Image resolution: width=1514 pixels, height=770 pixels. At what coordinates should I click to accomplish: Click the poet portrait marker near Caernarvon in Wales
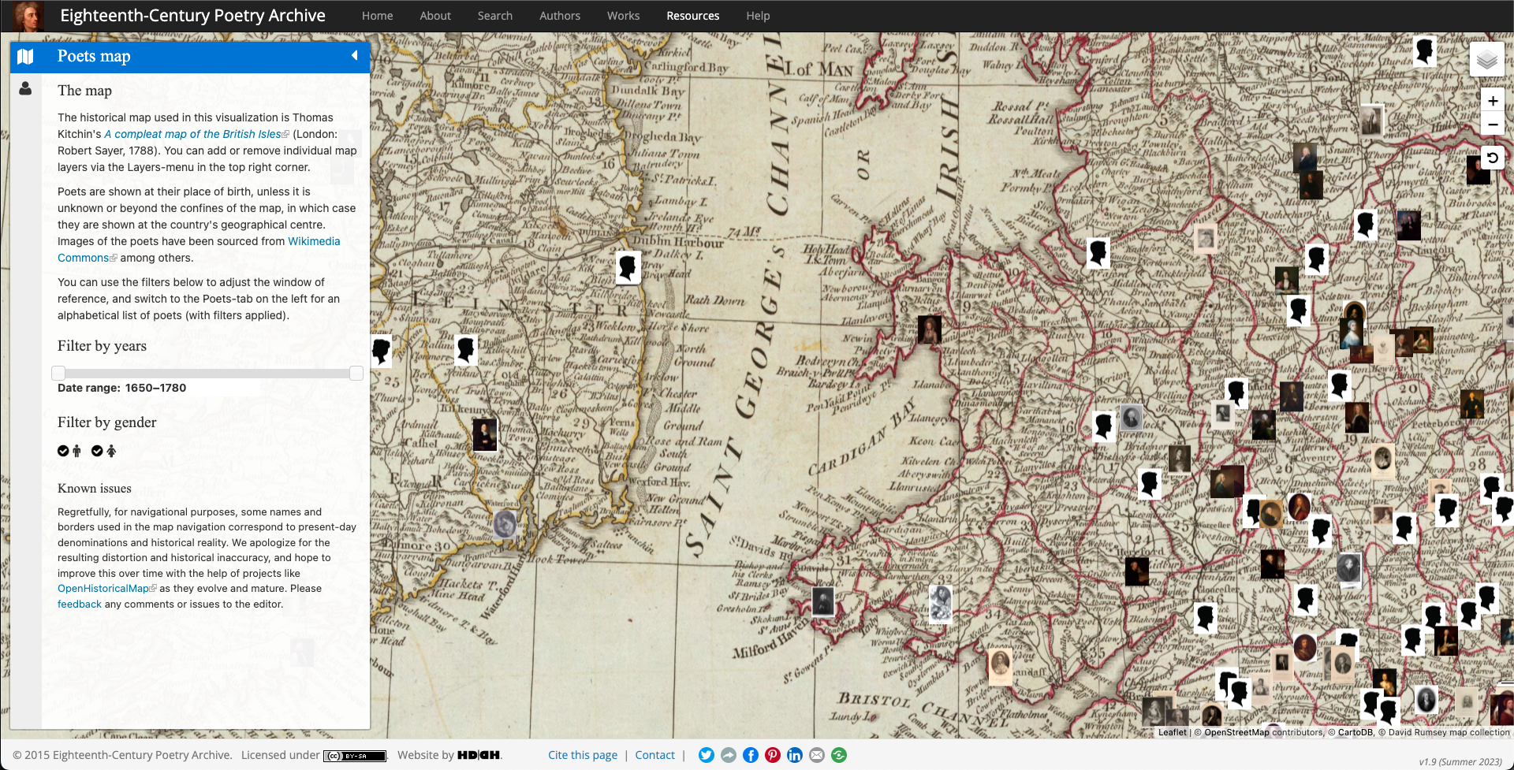point(930,329)
